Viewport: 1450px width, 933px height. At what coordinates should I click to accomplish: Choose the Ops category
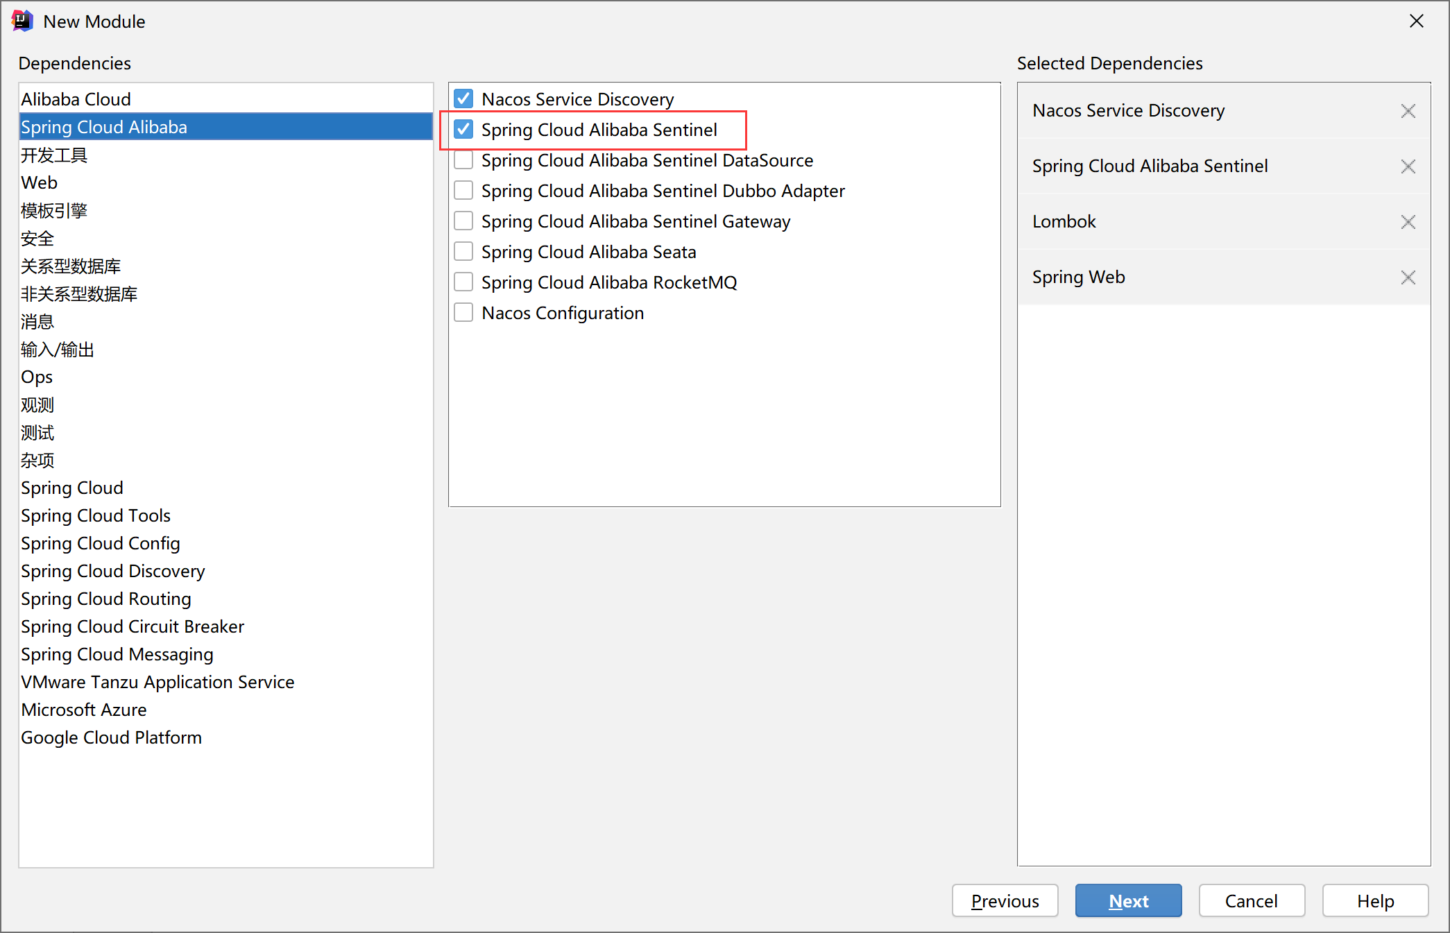[225, 377]
